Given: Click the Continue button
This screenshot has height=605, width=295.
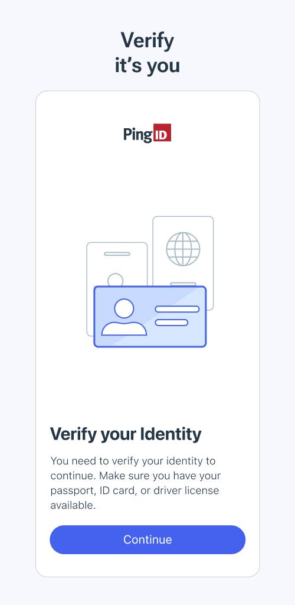Looking at the screenshot, I should click(x=147, y=539).
